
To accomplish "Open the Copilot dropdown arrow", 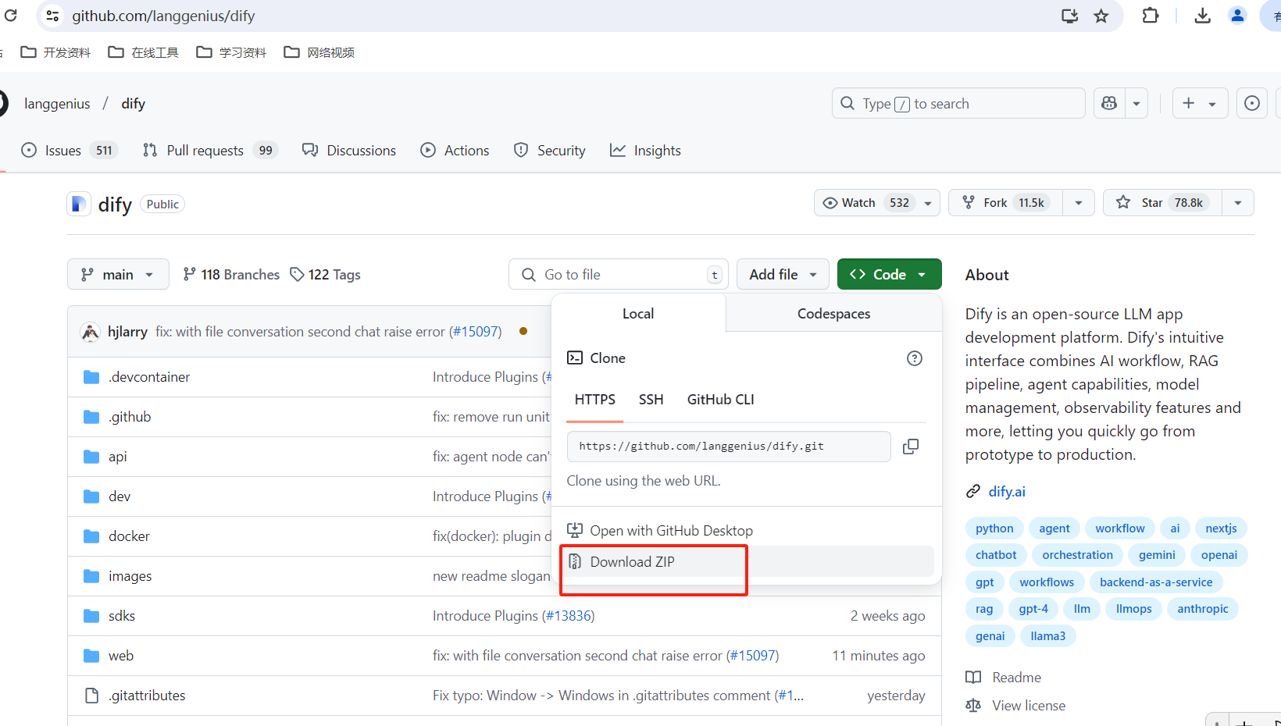I will [x=1136, y=103].
